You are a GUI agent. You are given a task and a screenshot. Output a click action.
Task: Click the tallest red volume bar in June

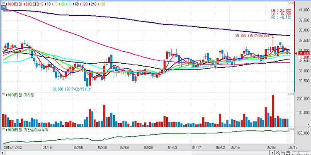[273, 111]
